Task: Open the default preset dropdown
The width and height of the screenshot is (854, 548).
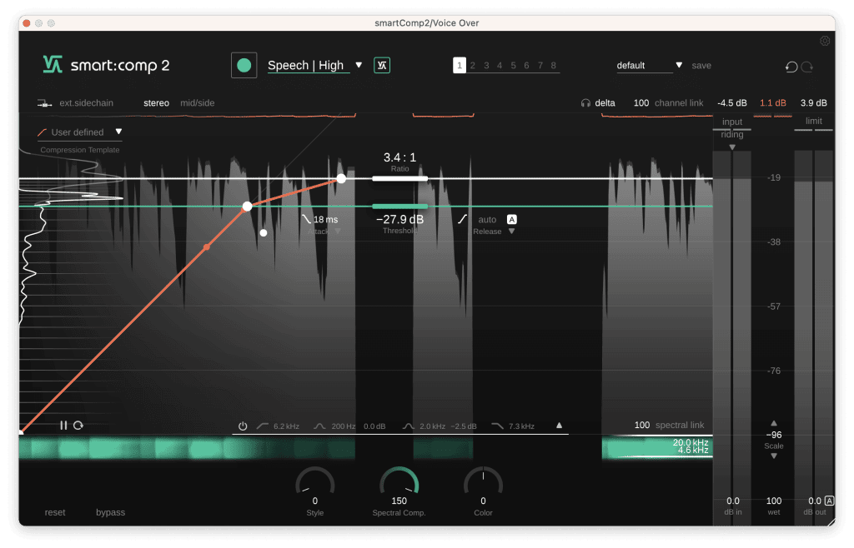Action: pos(677,65)
